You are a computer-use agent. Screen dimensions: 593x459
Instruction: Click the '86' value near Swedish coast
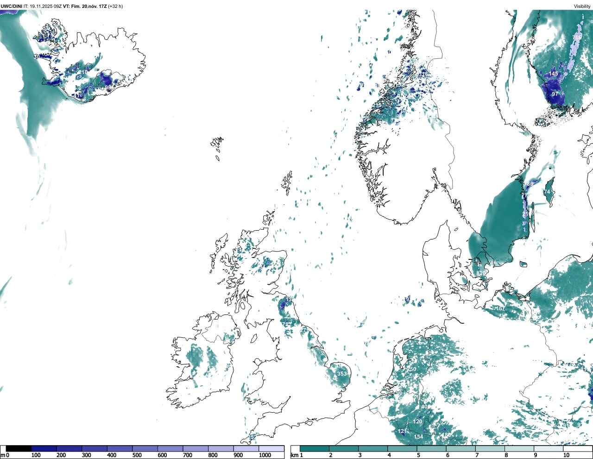pyautogui.click(x=530, y=184)
